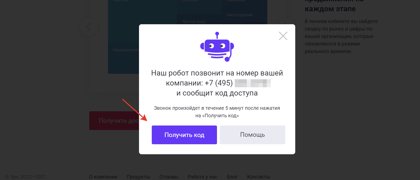Screen dimensions: 420x180
Task: Visit the Блог footer link
Action: point(232,177)
